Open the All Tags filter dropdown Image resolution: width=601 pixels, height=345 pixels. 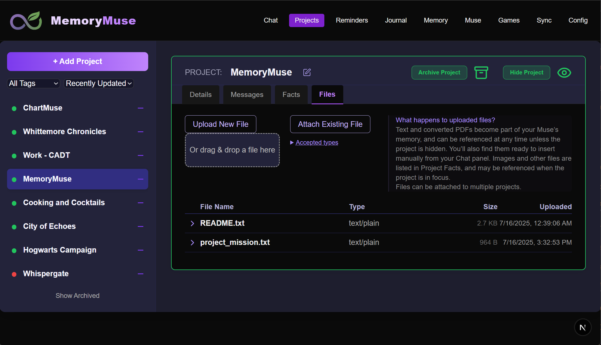(33, 83)
